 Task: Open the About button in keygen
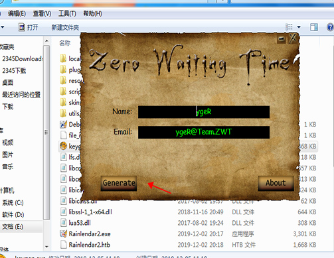(x=276, y=183)
